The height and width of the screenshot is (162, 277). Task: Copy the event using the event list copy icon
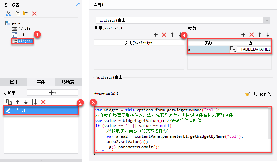9,102
